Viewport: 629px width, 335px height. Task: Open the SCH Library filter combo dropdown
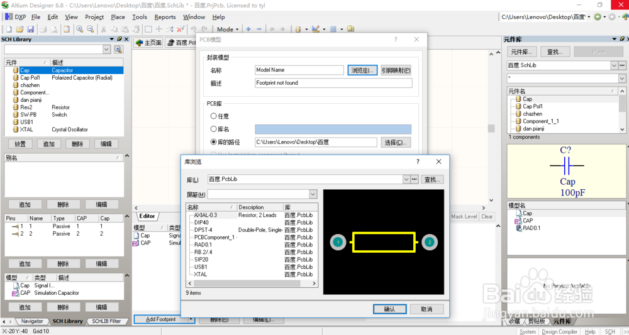pyautogui.click(x=107, y=49)
